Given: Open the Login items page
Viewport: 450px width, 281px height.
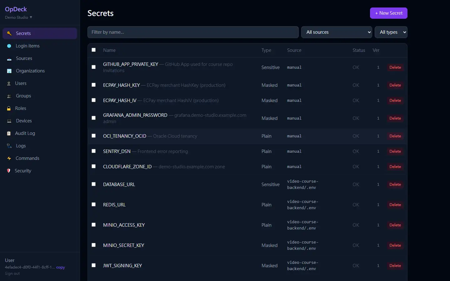Looking at the screenshot, I should tap(40, 46).
